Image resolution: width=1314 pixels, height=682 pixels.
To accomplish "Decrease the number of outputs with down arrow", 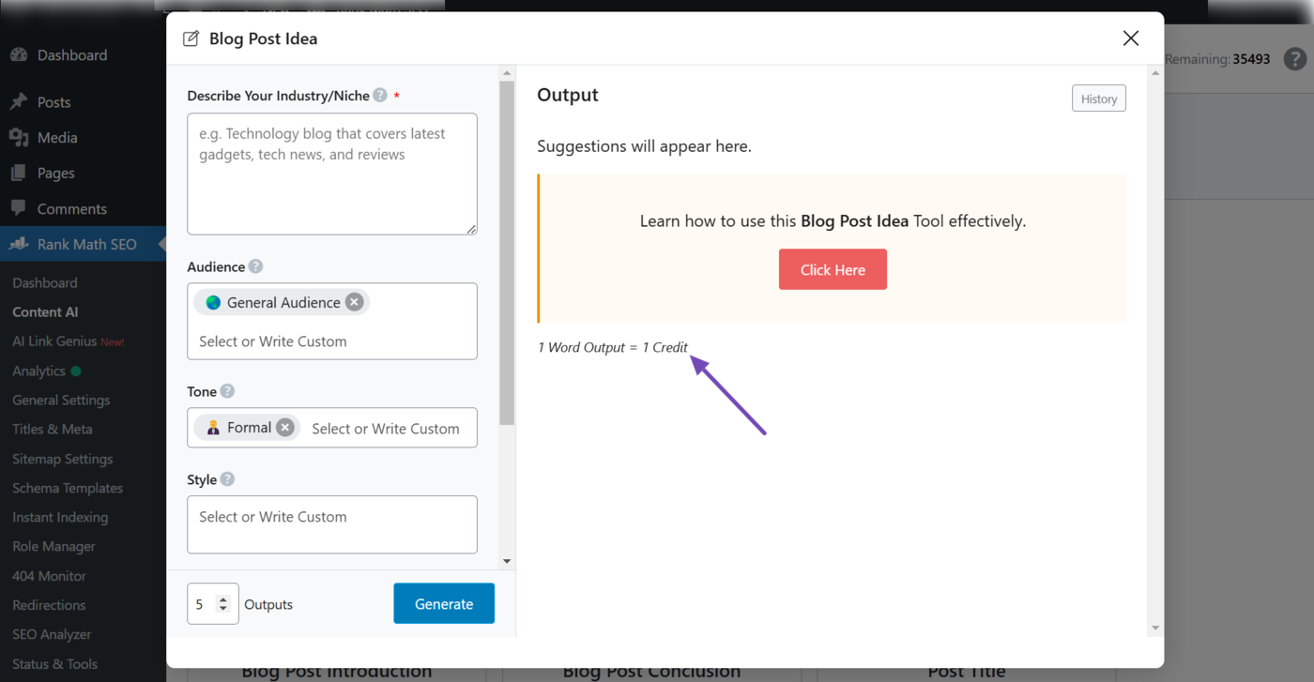I will tap(222, 609).
